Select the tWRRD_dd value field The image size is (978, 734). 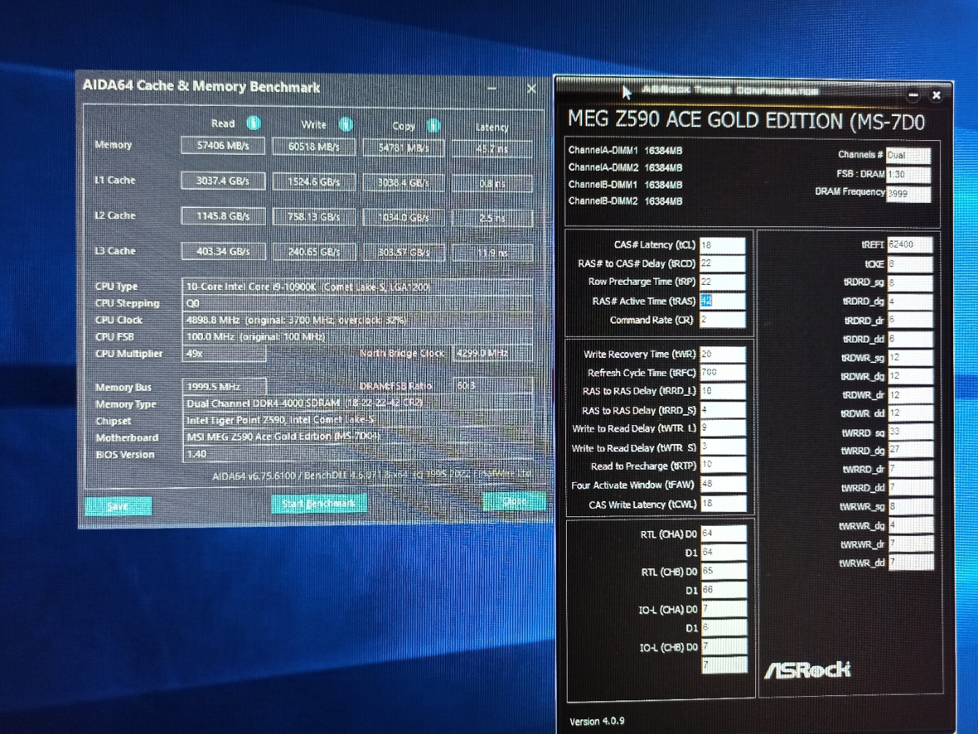[910, 488]
